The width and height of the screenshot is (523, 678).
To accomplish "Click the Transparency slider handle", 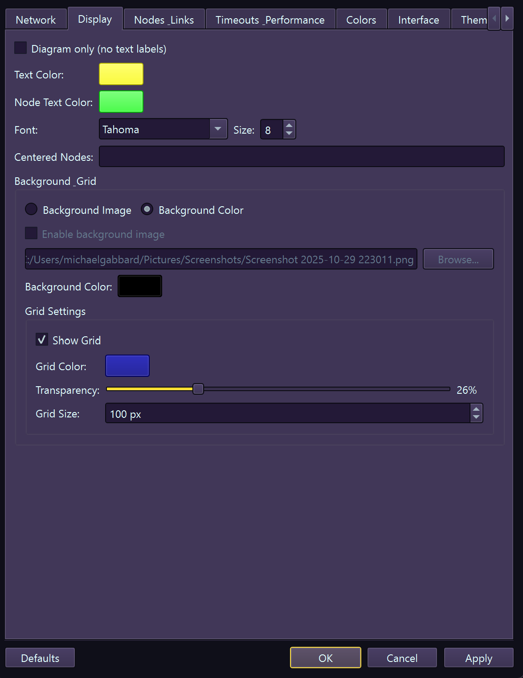I will pyautogui.click(x=198, y=389).
